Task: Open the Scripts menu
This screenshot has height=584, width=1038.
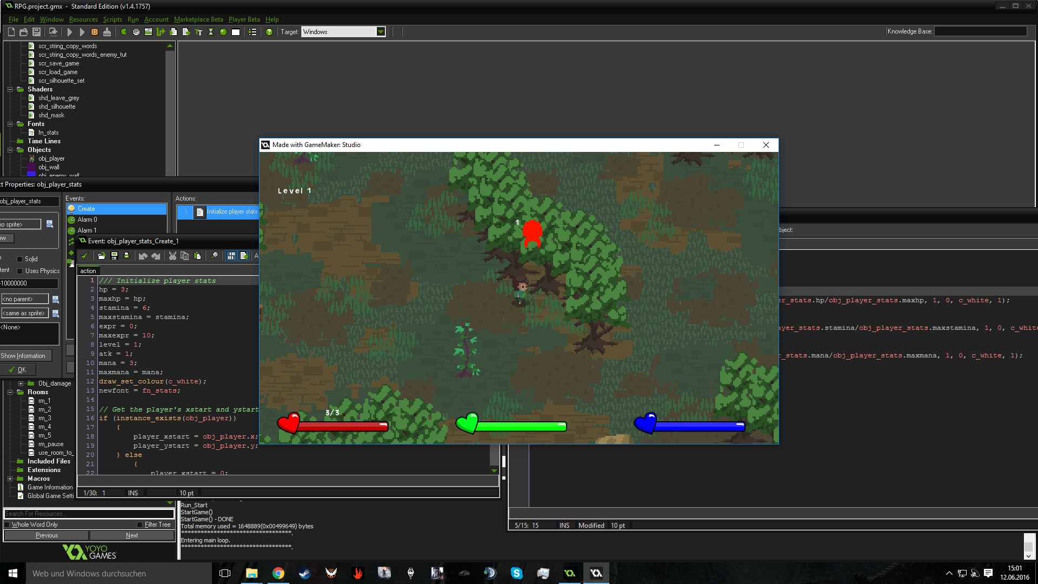Action: pos(112,19)
